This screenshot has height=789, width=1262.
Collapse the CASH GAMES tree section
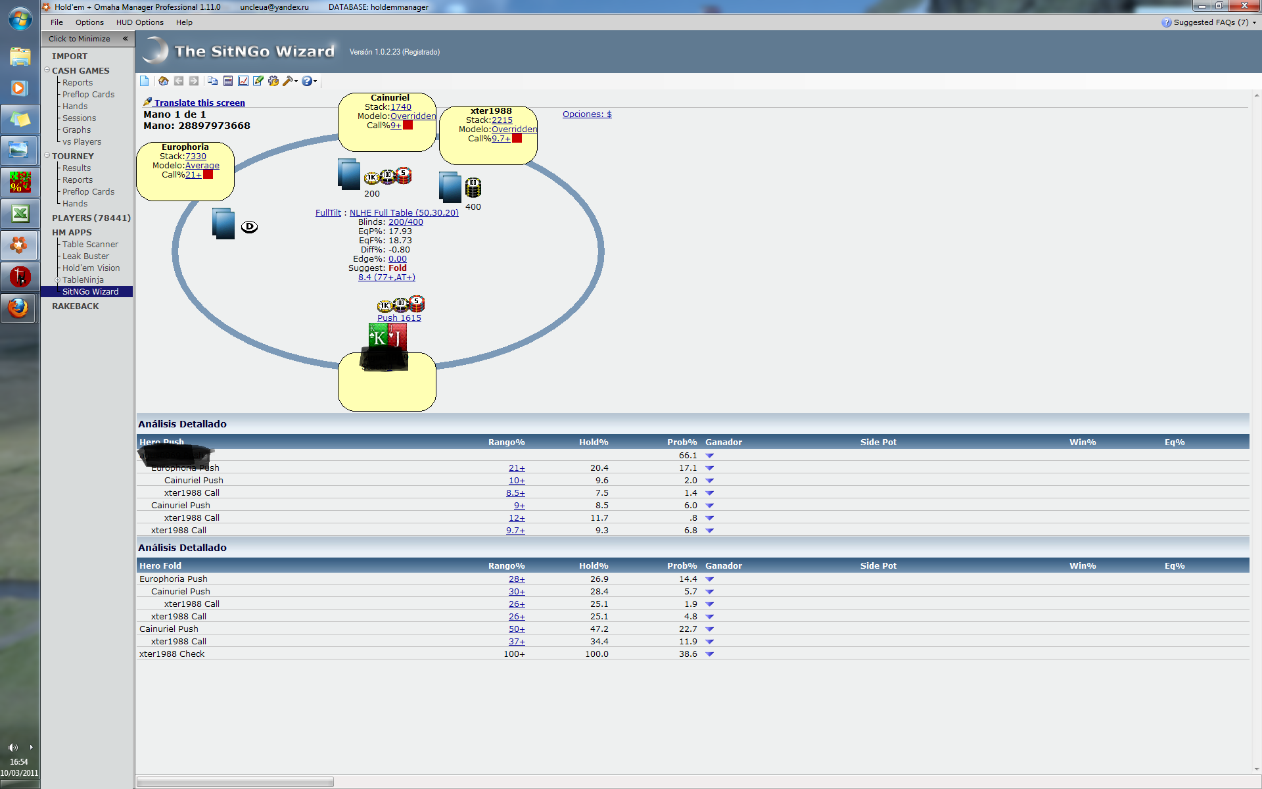coord(47,70)
